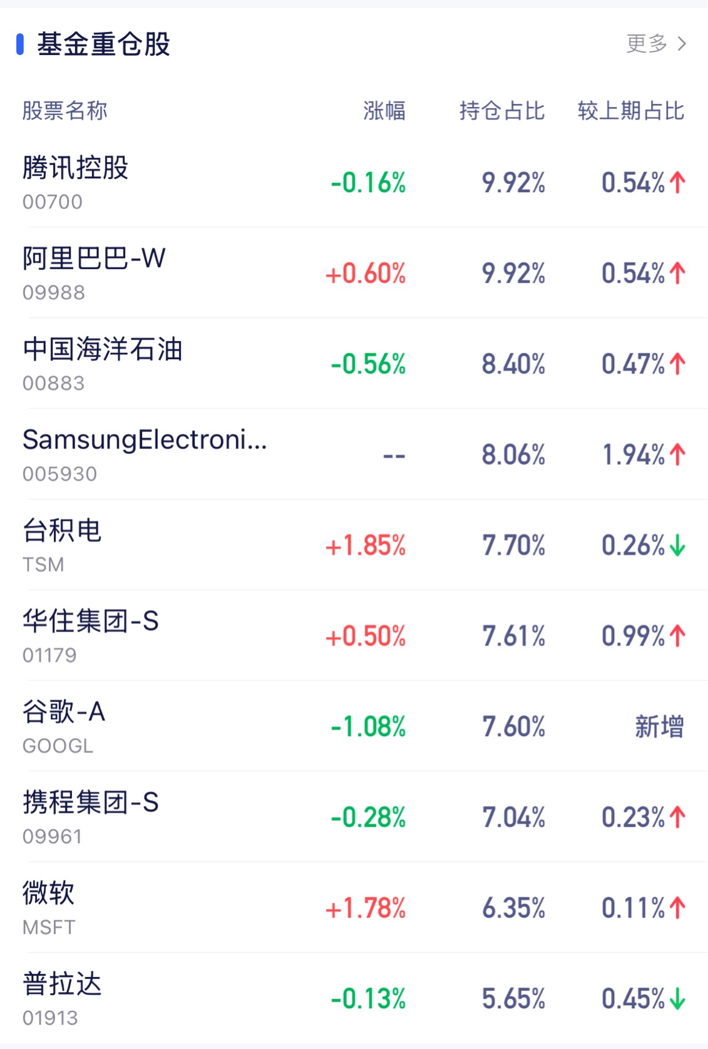Open 中国海洋石油 stock details
This screenshot has height=1049, width=708.
click(102, 349)
